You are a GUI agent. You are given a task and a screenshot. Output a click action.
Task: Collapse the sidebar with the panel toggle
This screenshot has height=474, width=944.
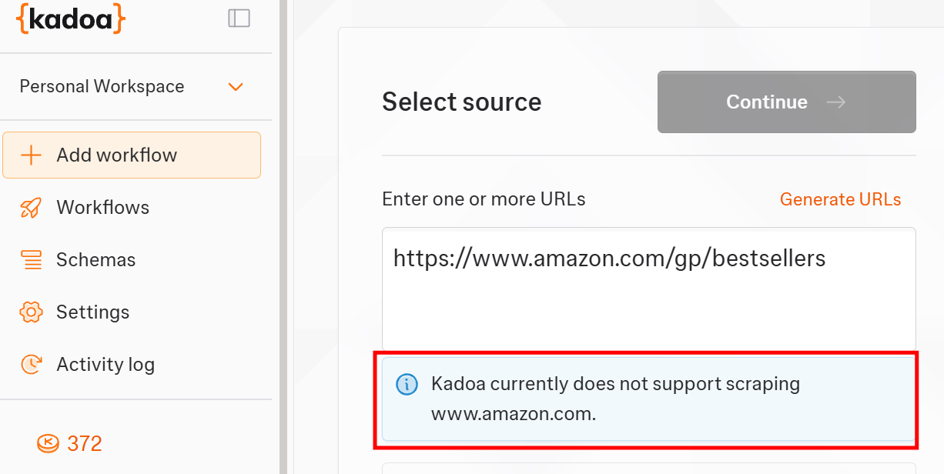tap(239, 18)
